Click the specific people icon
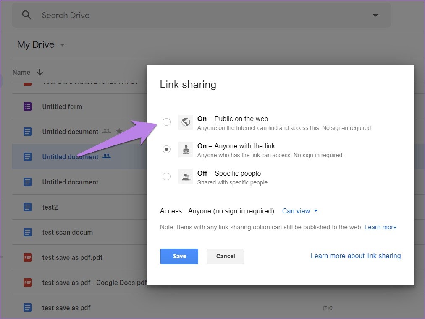This screenshot has width=425, height=319. pyautogui.click(x=186, y=176)
